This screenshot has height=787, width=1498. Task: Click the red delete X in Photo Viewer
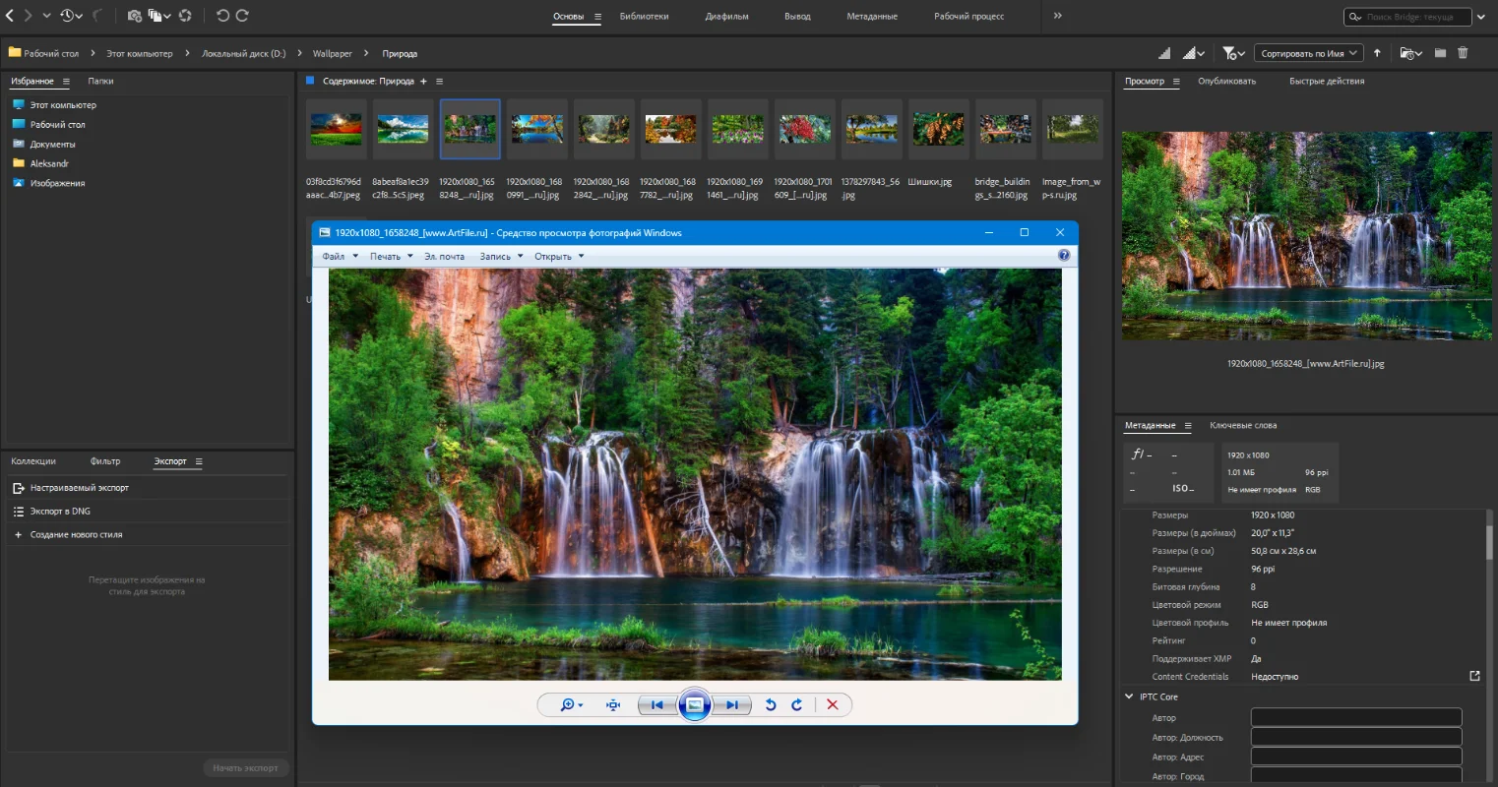(x=833, y=704)
